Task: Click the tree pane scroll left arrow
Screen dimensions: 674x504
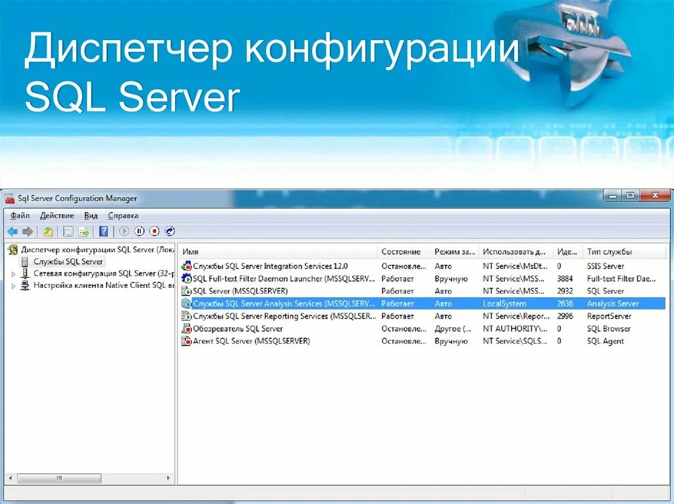Action: click(x=11, y=478)
